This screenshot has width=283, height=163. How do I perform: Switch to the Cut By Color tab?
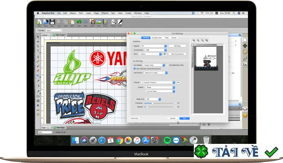[x=157, y=37]
